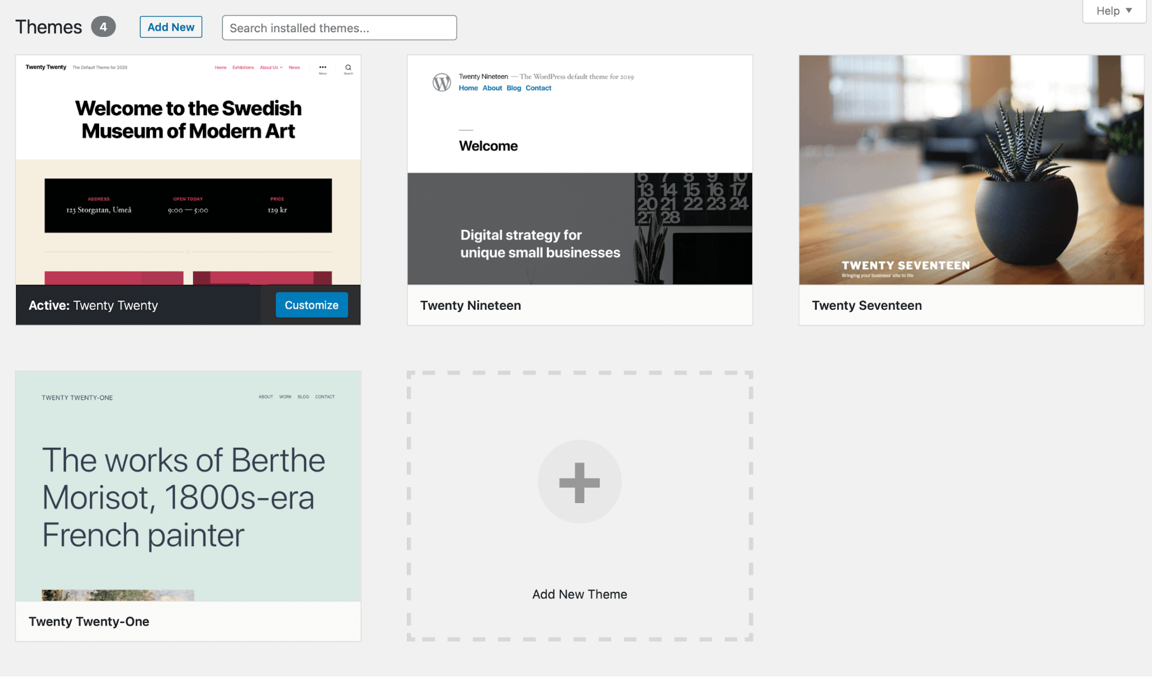Viewport: 1152px width, 677px height.
Task: Select the Home link in Twenty Nineteen preview
Action: pos(468,88)
